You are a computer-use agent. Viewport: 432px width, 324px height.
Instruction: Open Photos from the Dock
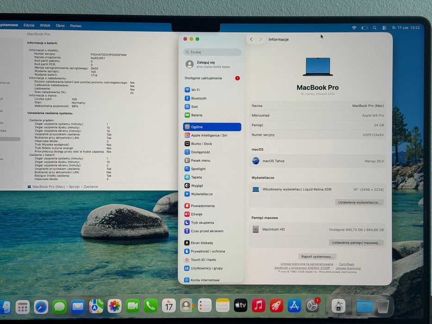(x=114, y=306)
